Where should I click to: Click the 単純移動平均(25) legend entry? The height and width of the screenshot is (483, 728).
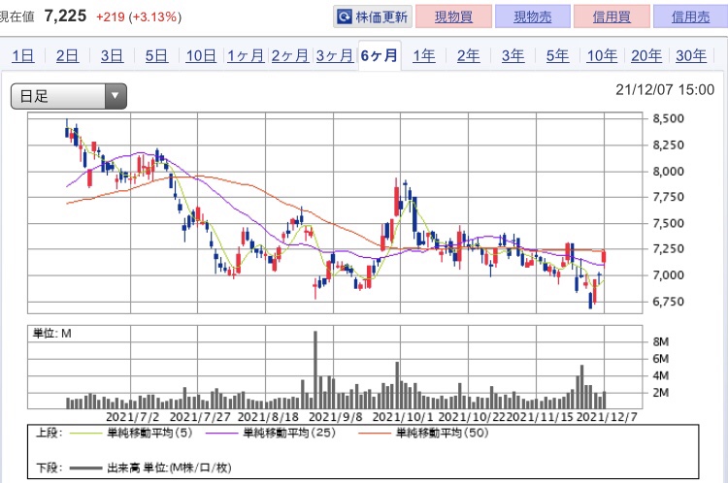point(289,433)
